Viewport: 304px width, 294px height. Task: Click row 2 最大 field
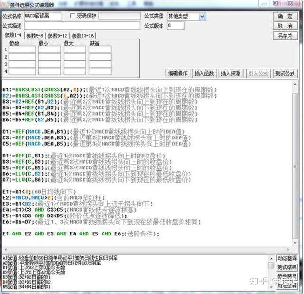click(x=75, y=57)
